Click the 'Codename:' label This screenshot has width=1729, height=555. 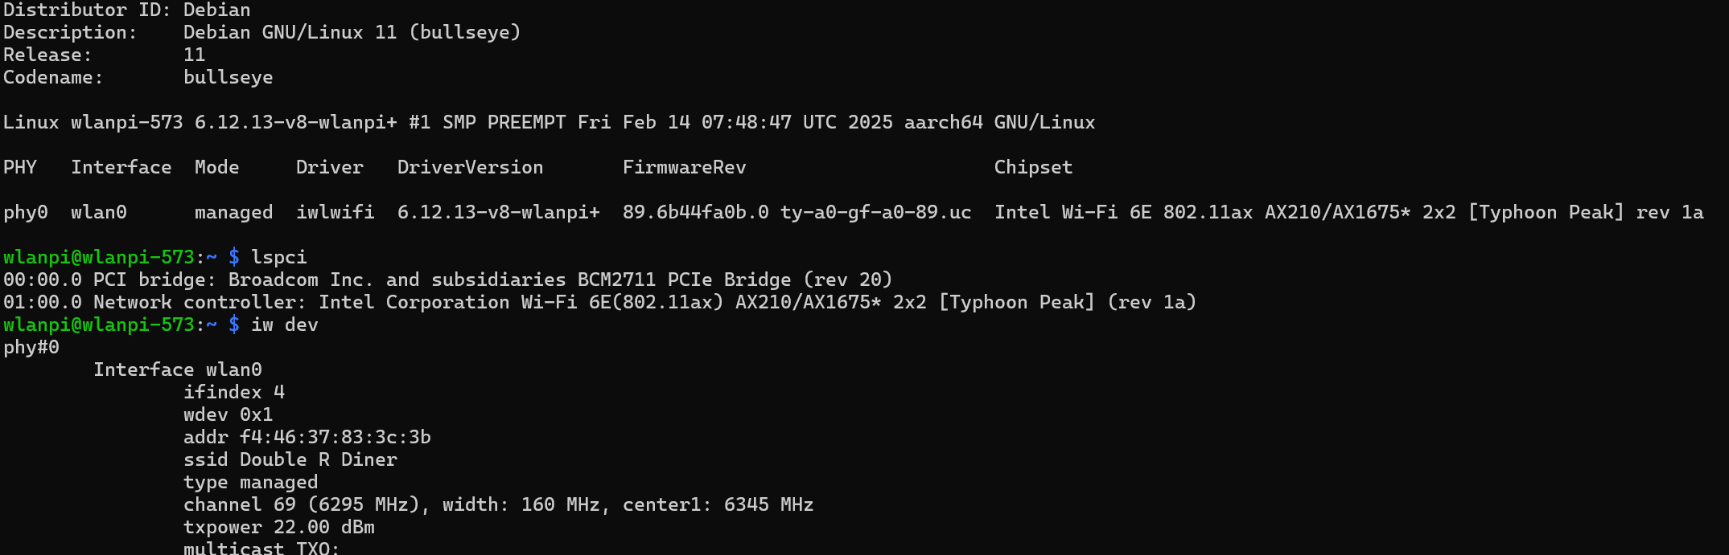53,77
